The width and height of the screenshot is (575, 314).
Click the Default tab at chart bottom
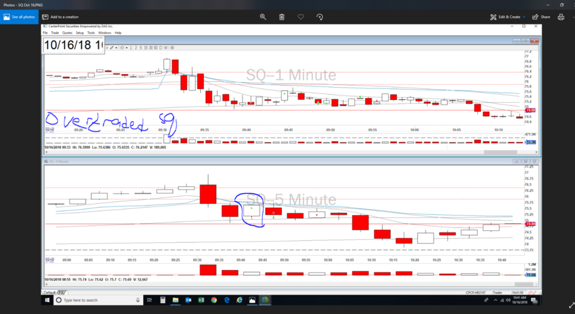49,292
